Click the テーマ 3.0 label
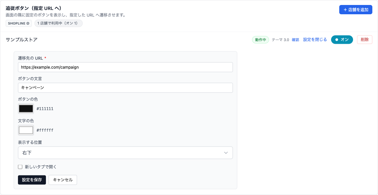This screenshot has height=195, width=378. tap(281, 40)
